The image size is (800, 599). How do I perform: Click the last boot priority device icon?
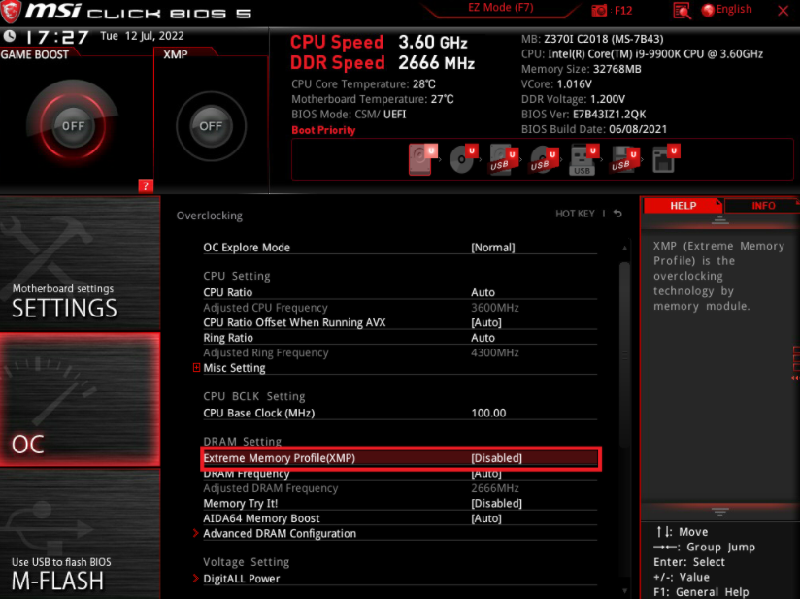[665, 159]
